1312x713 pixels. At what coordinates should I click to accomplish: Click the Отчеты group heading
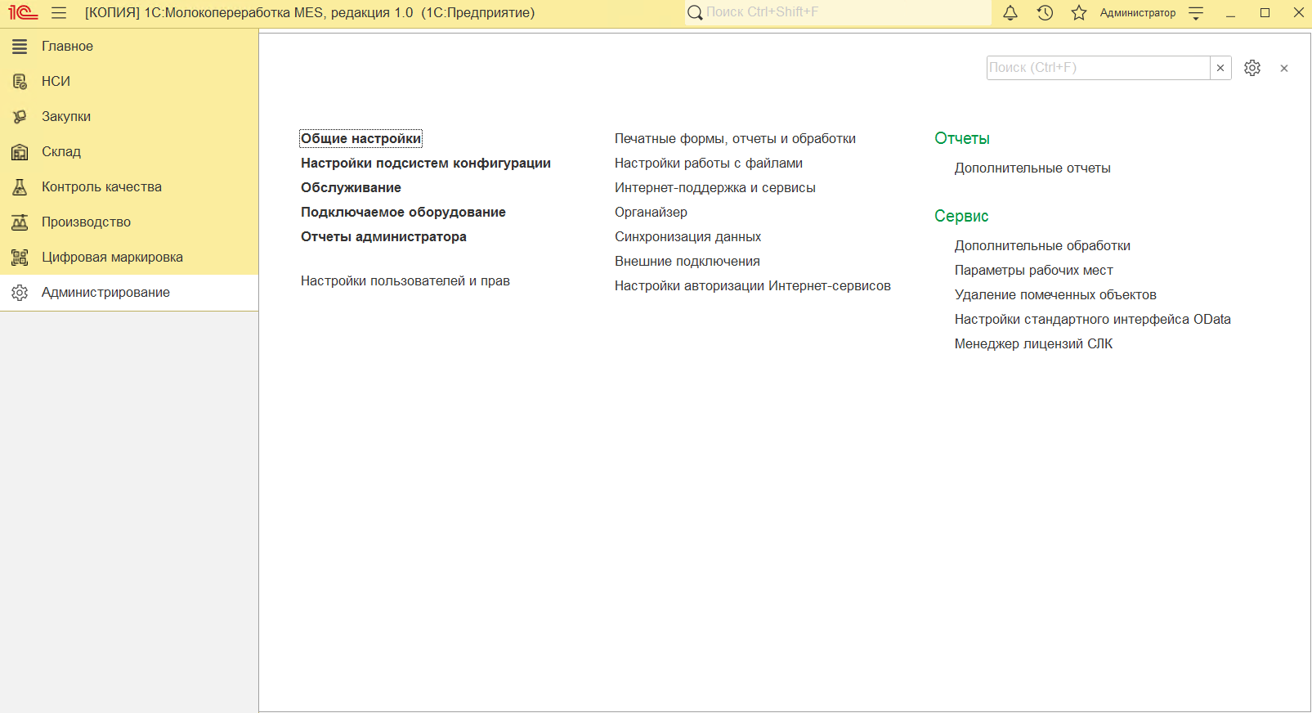pyautogui.click(x=962, y=139)
